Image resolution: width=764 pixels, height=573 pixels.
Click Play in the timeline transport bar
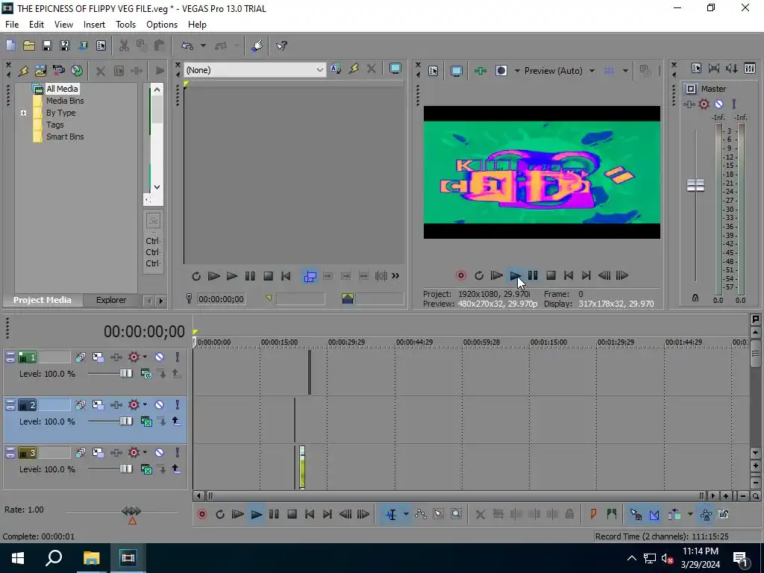(x=256, y=515)
